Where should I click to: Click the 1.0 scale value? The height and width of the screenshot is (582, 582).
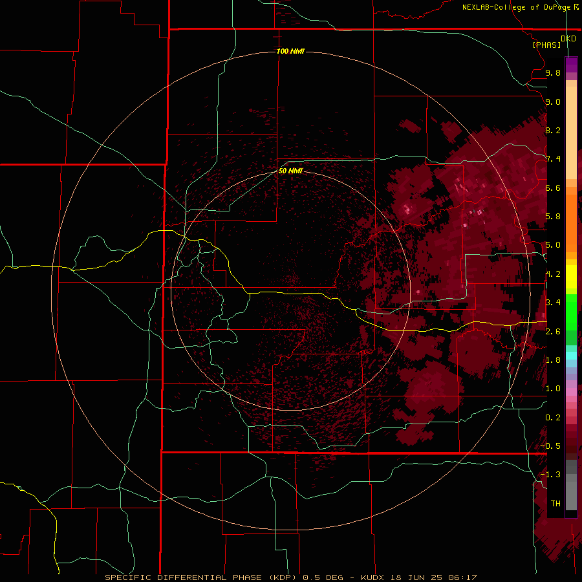553,389
